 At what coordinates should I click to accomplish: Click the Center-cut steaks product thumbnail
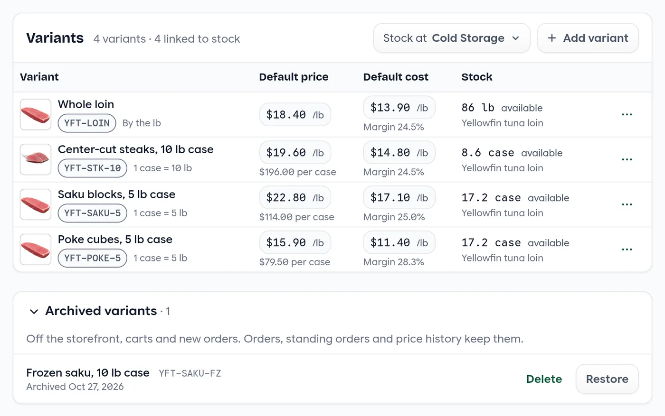[36, 159]
